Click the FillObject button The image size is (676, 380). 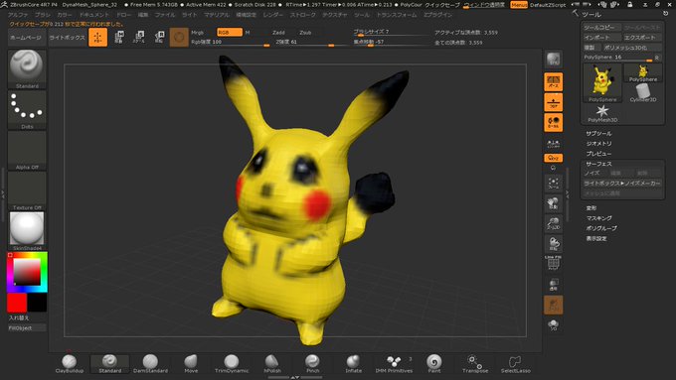click(x=27, y=328)
